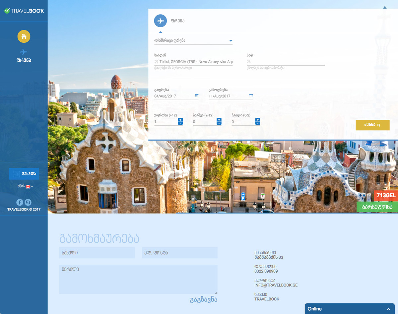398x314 pixels.
Task: Click the TravelBook logo
Action: click(24, 11)
